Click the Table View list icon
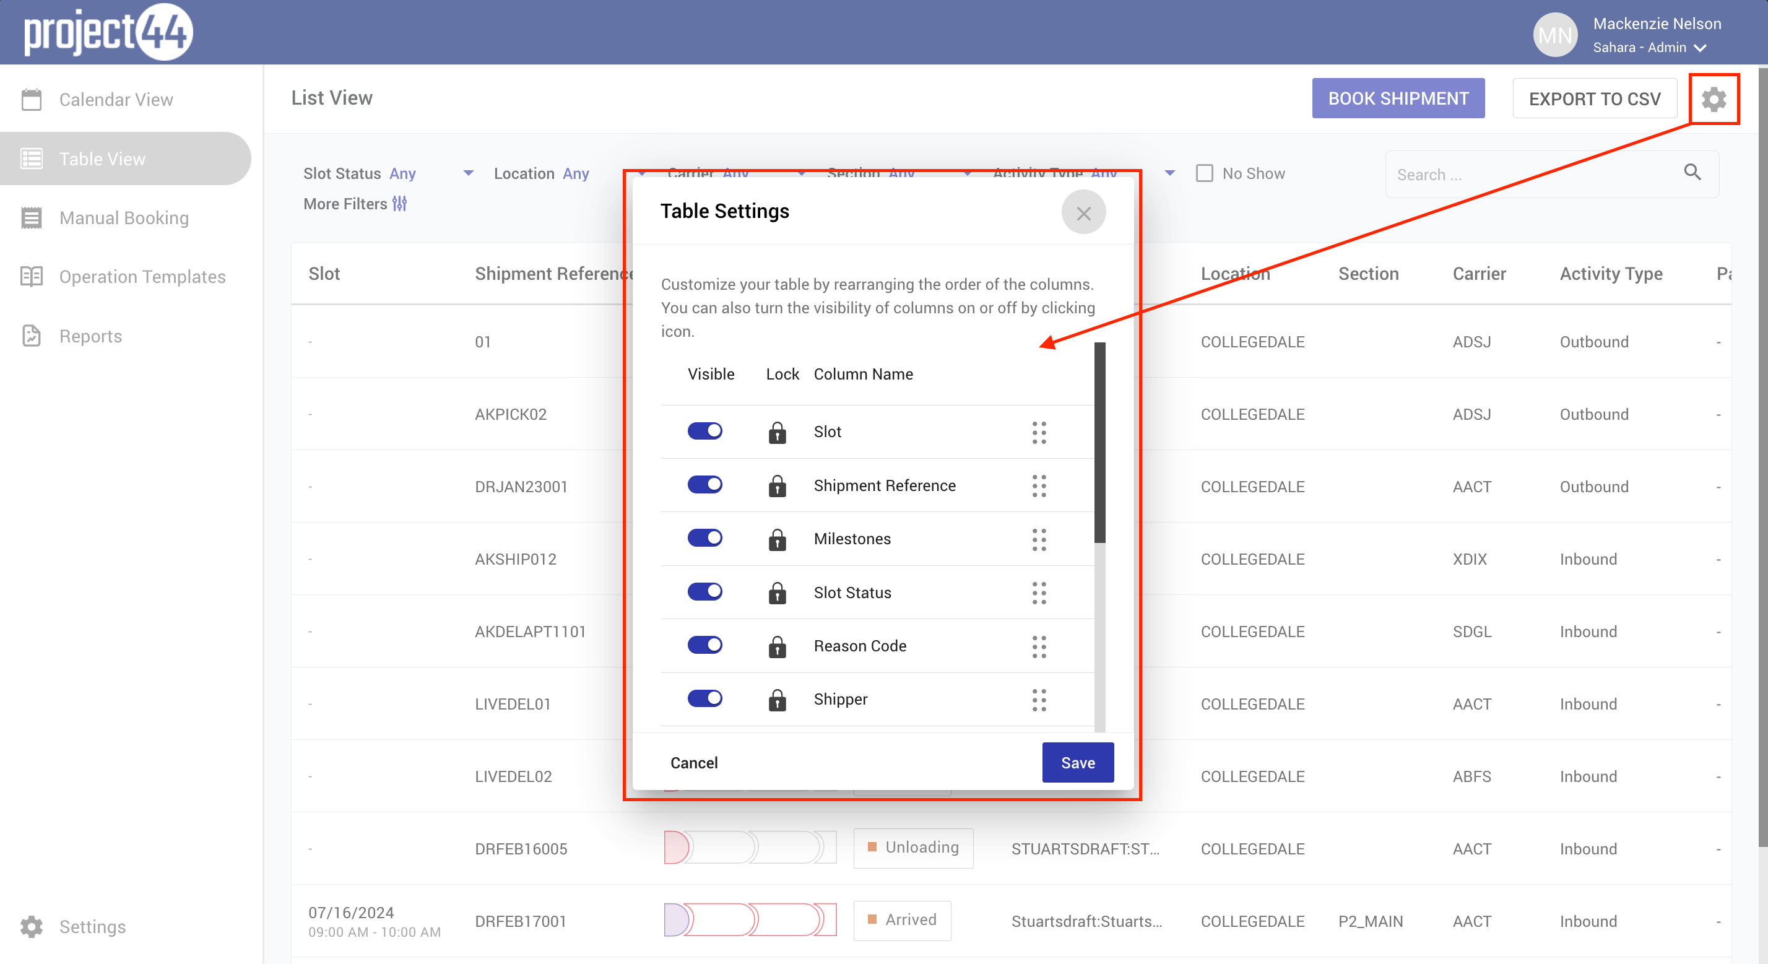Viewport: 1768px width, 964px height. tap(32, 158)
